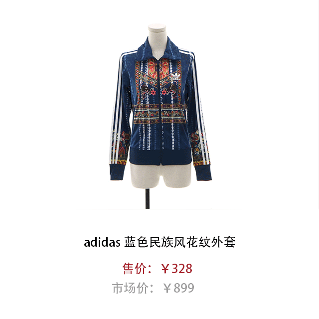Click the yen symbol before 328

click(165, 269)
